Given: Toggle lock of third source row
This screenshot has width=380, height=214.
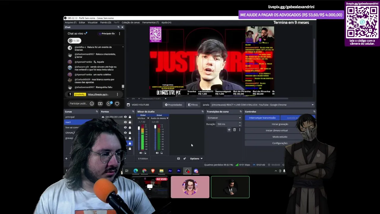Looking at the screenshot, I should [130, 127].
